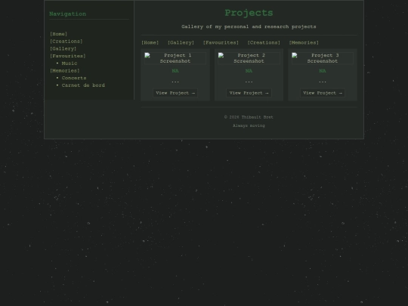Screen dimensions: 408x306
Task: Open the [Home] sidebar navigation link
Action: coord(58,34)
